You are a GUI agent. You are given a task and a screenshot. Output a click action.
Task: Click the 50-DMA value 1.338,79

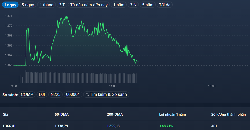point(61,126)
